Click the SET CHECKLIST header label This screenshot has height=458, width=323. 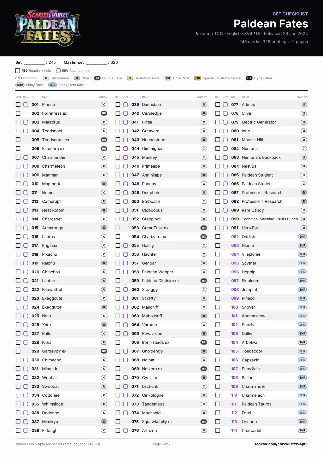click(290, 14)
